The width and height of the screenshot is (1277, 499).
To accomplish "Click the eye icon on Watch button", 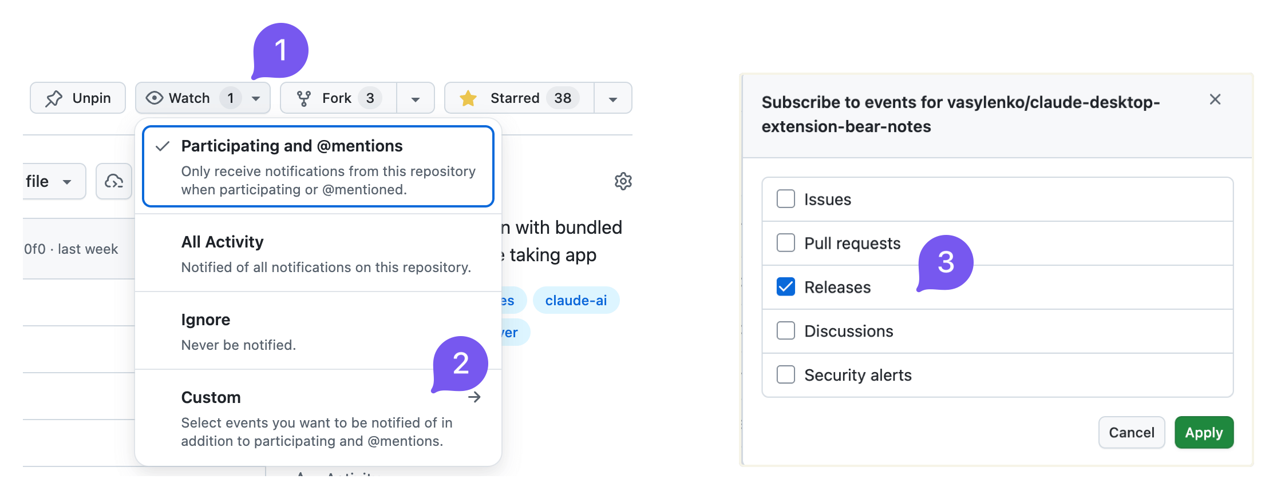I will pos(154,98).
